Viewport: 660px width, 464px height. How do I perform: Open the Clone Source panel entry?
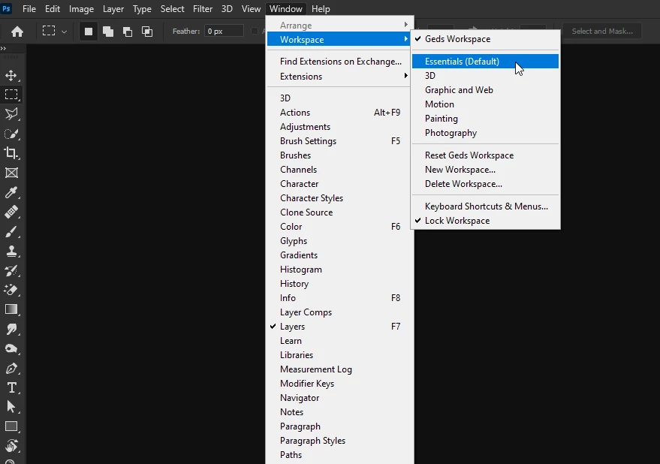tap(339, 212)
